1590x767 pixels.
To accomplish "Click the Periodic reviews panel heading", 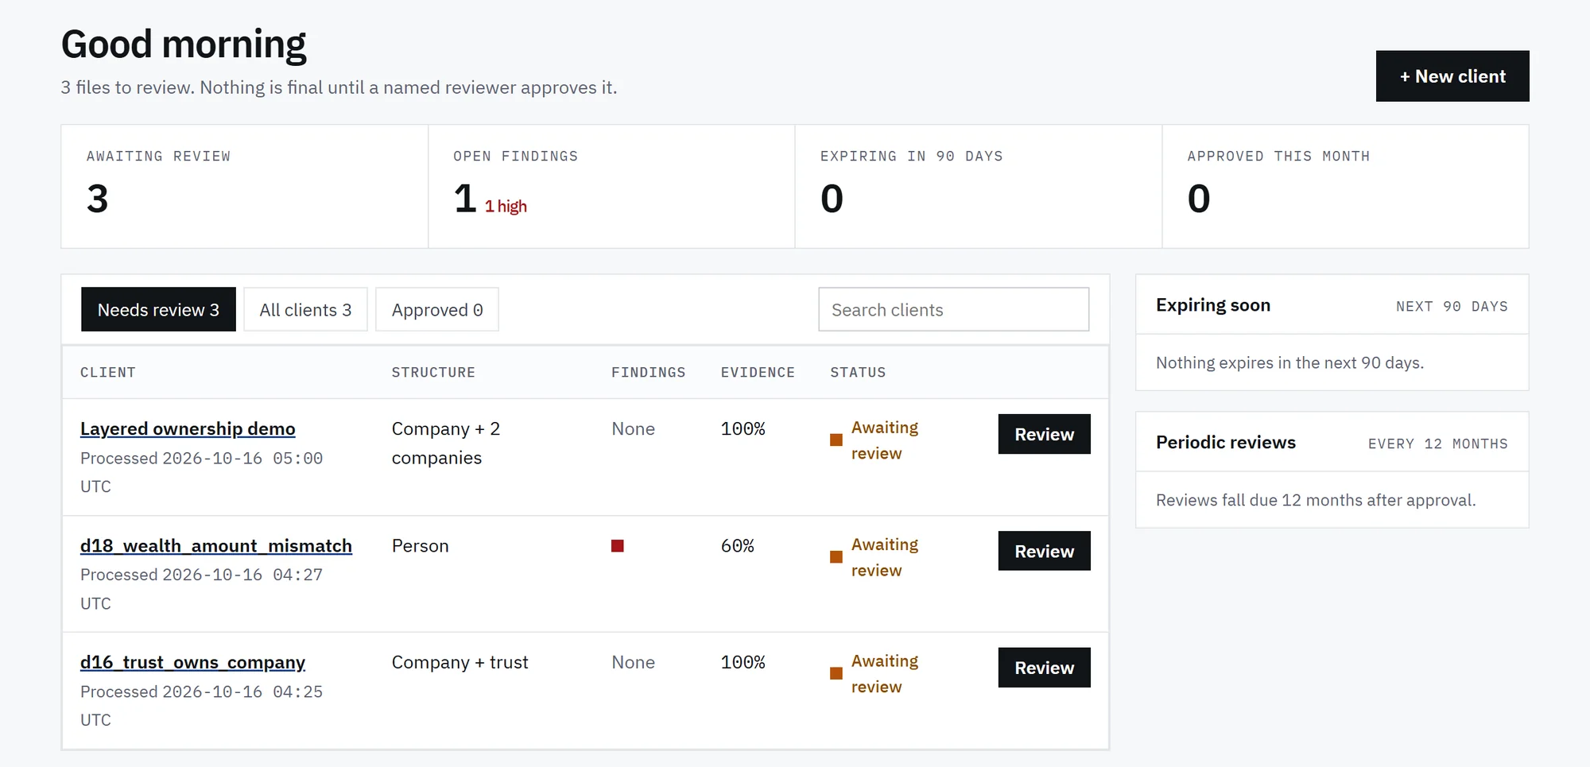I will coord(1226,443).
